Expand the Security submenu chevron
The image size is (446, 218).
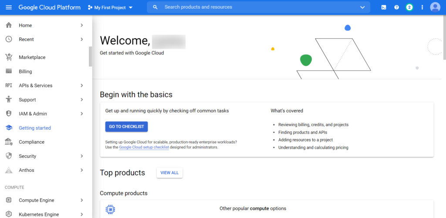(x=82, y=156)
